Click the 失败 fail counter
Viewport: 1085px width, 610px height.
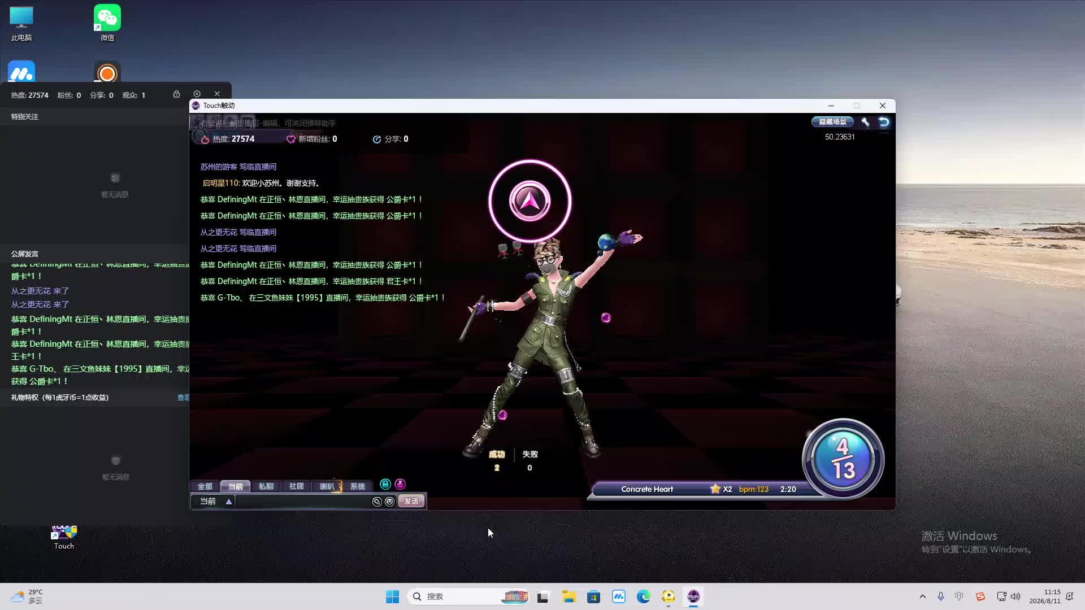point(530,460)
